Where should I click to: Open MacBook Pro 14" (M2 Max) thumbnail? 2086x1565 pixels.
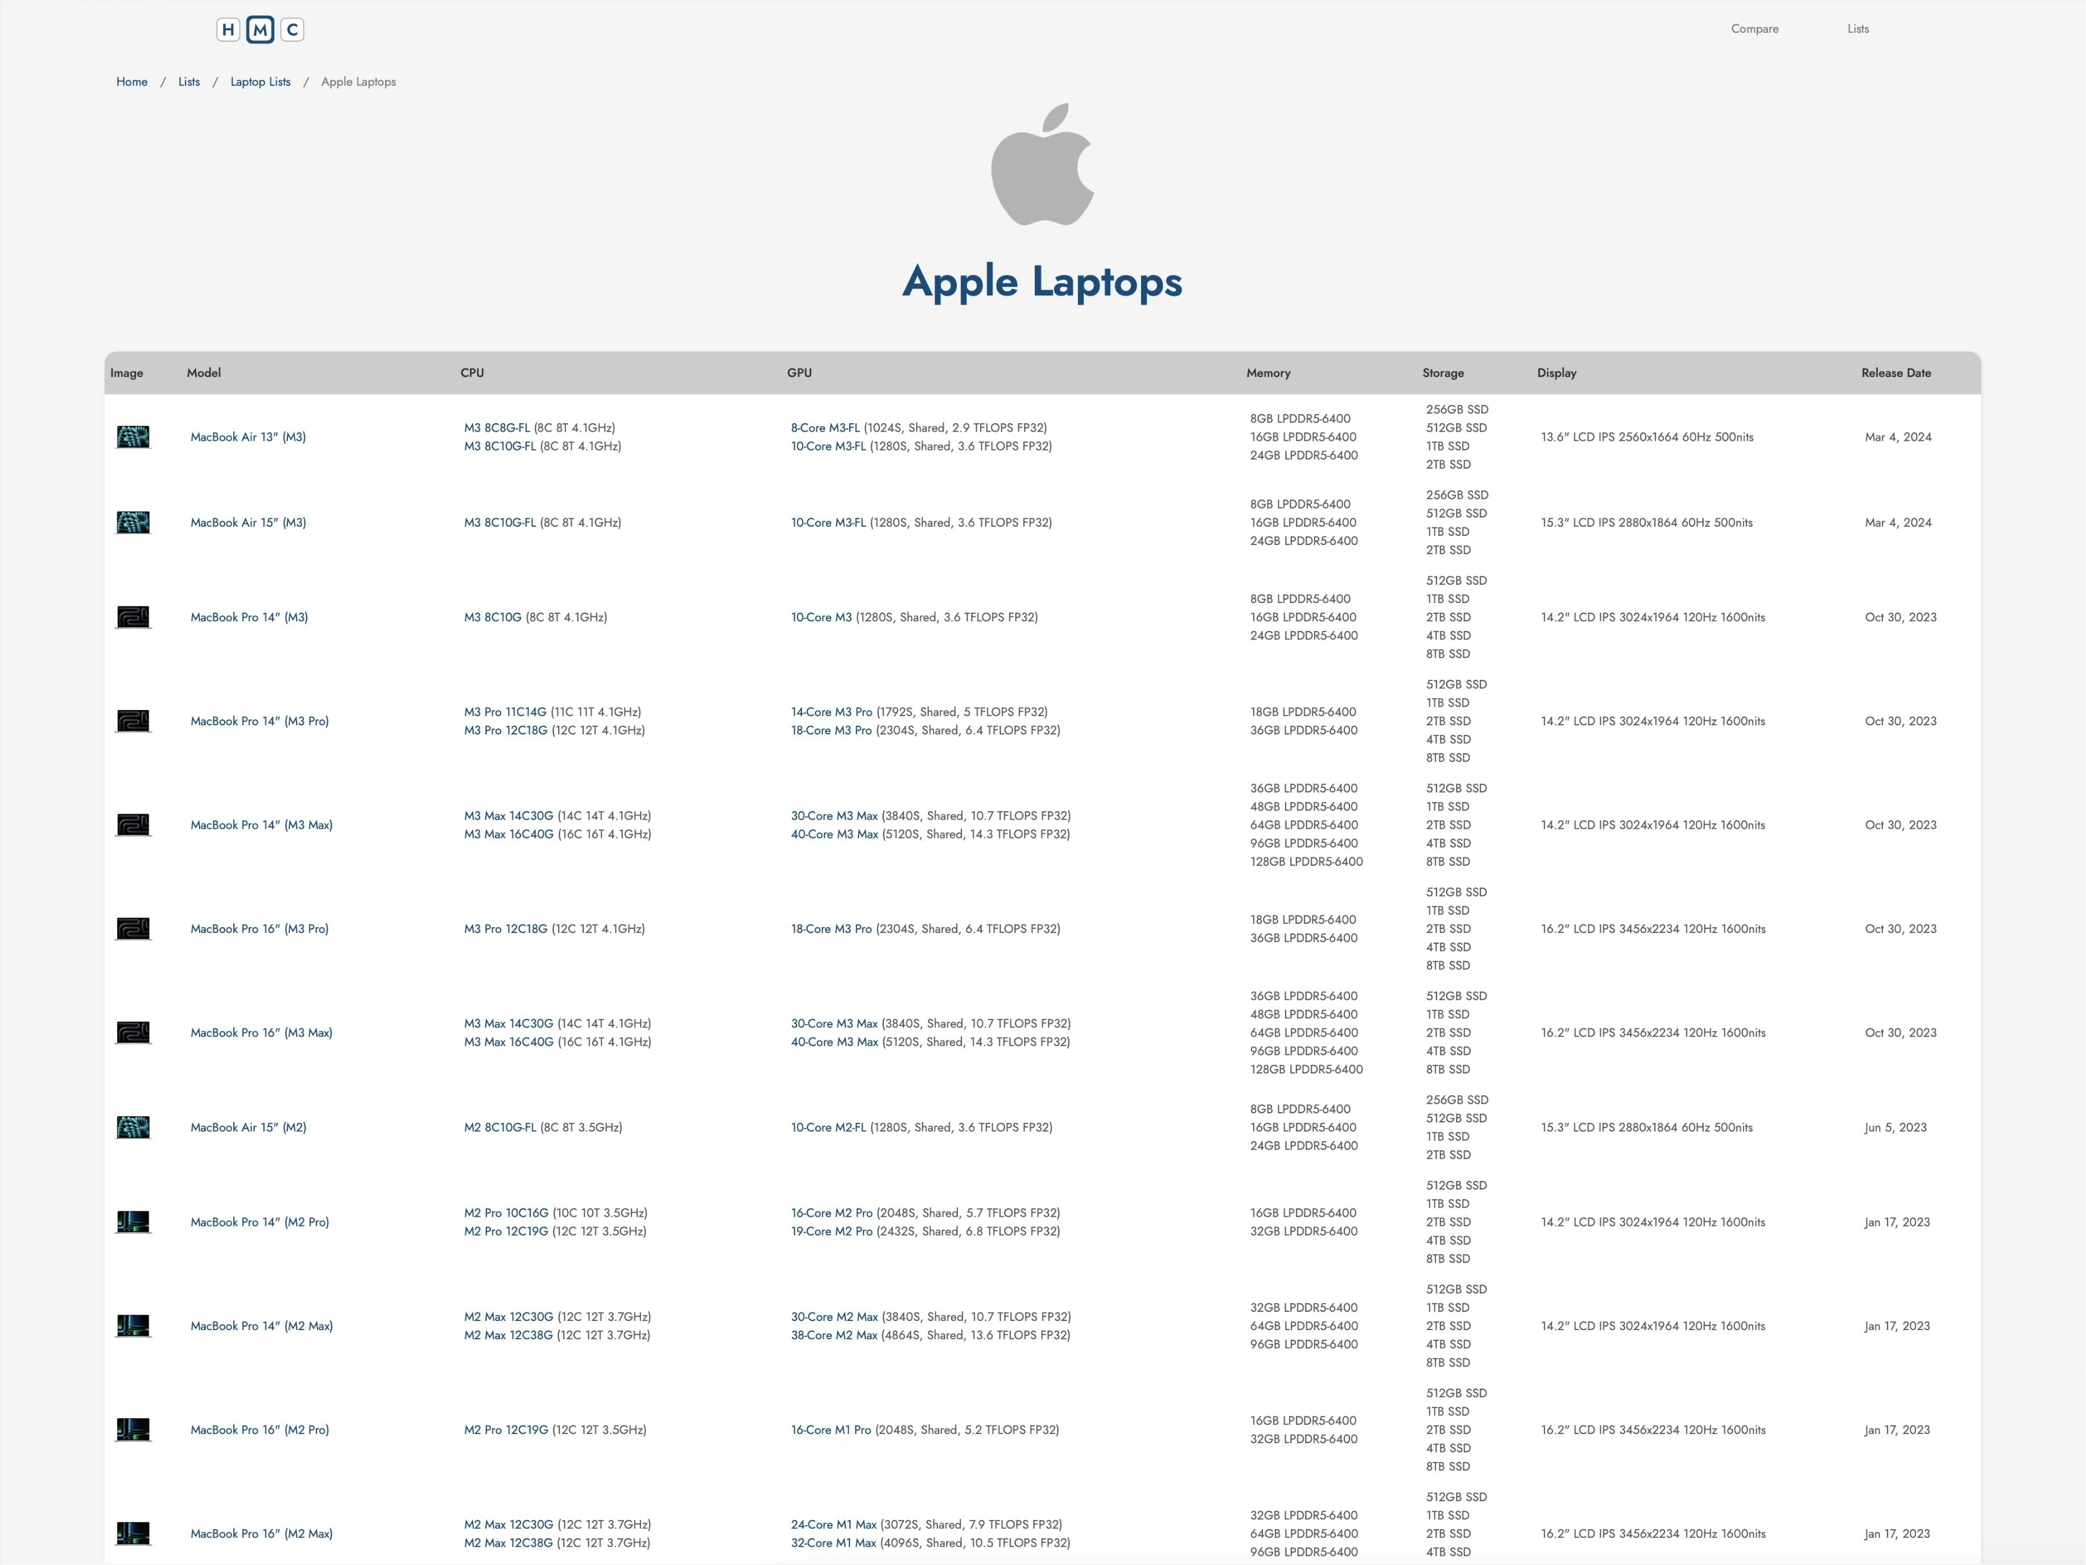(133, 1325)
